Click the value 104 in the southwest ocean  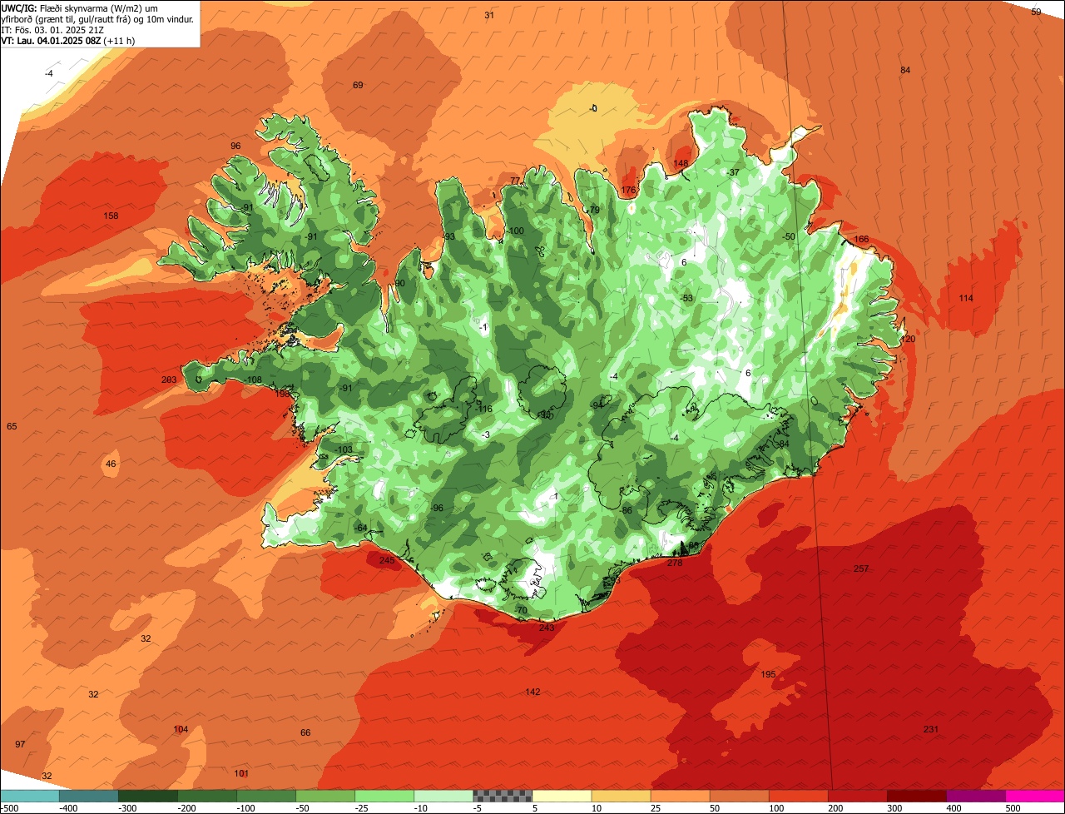(181, 729)
